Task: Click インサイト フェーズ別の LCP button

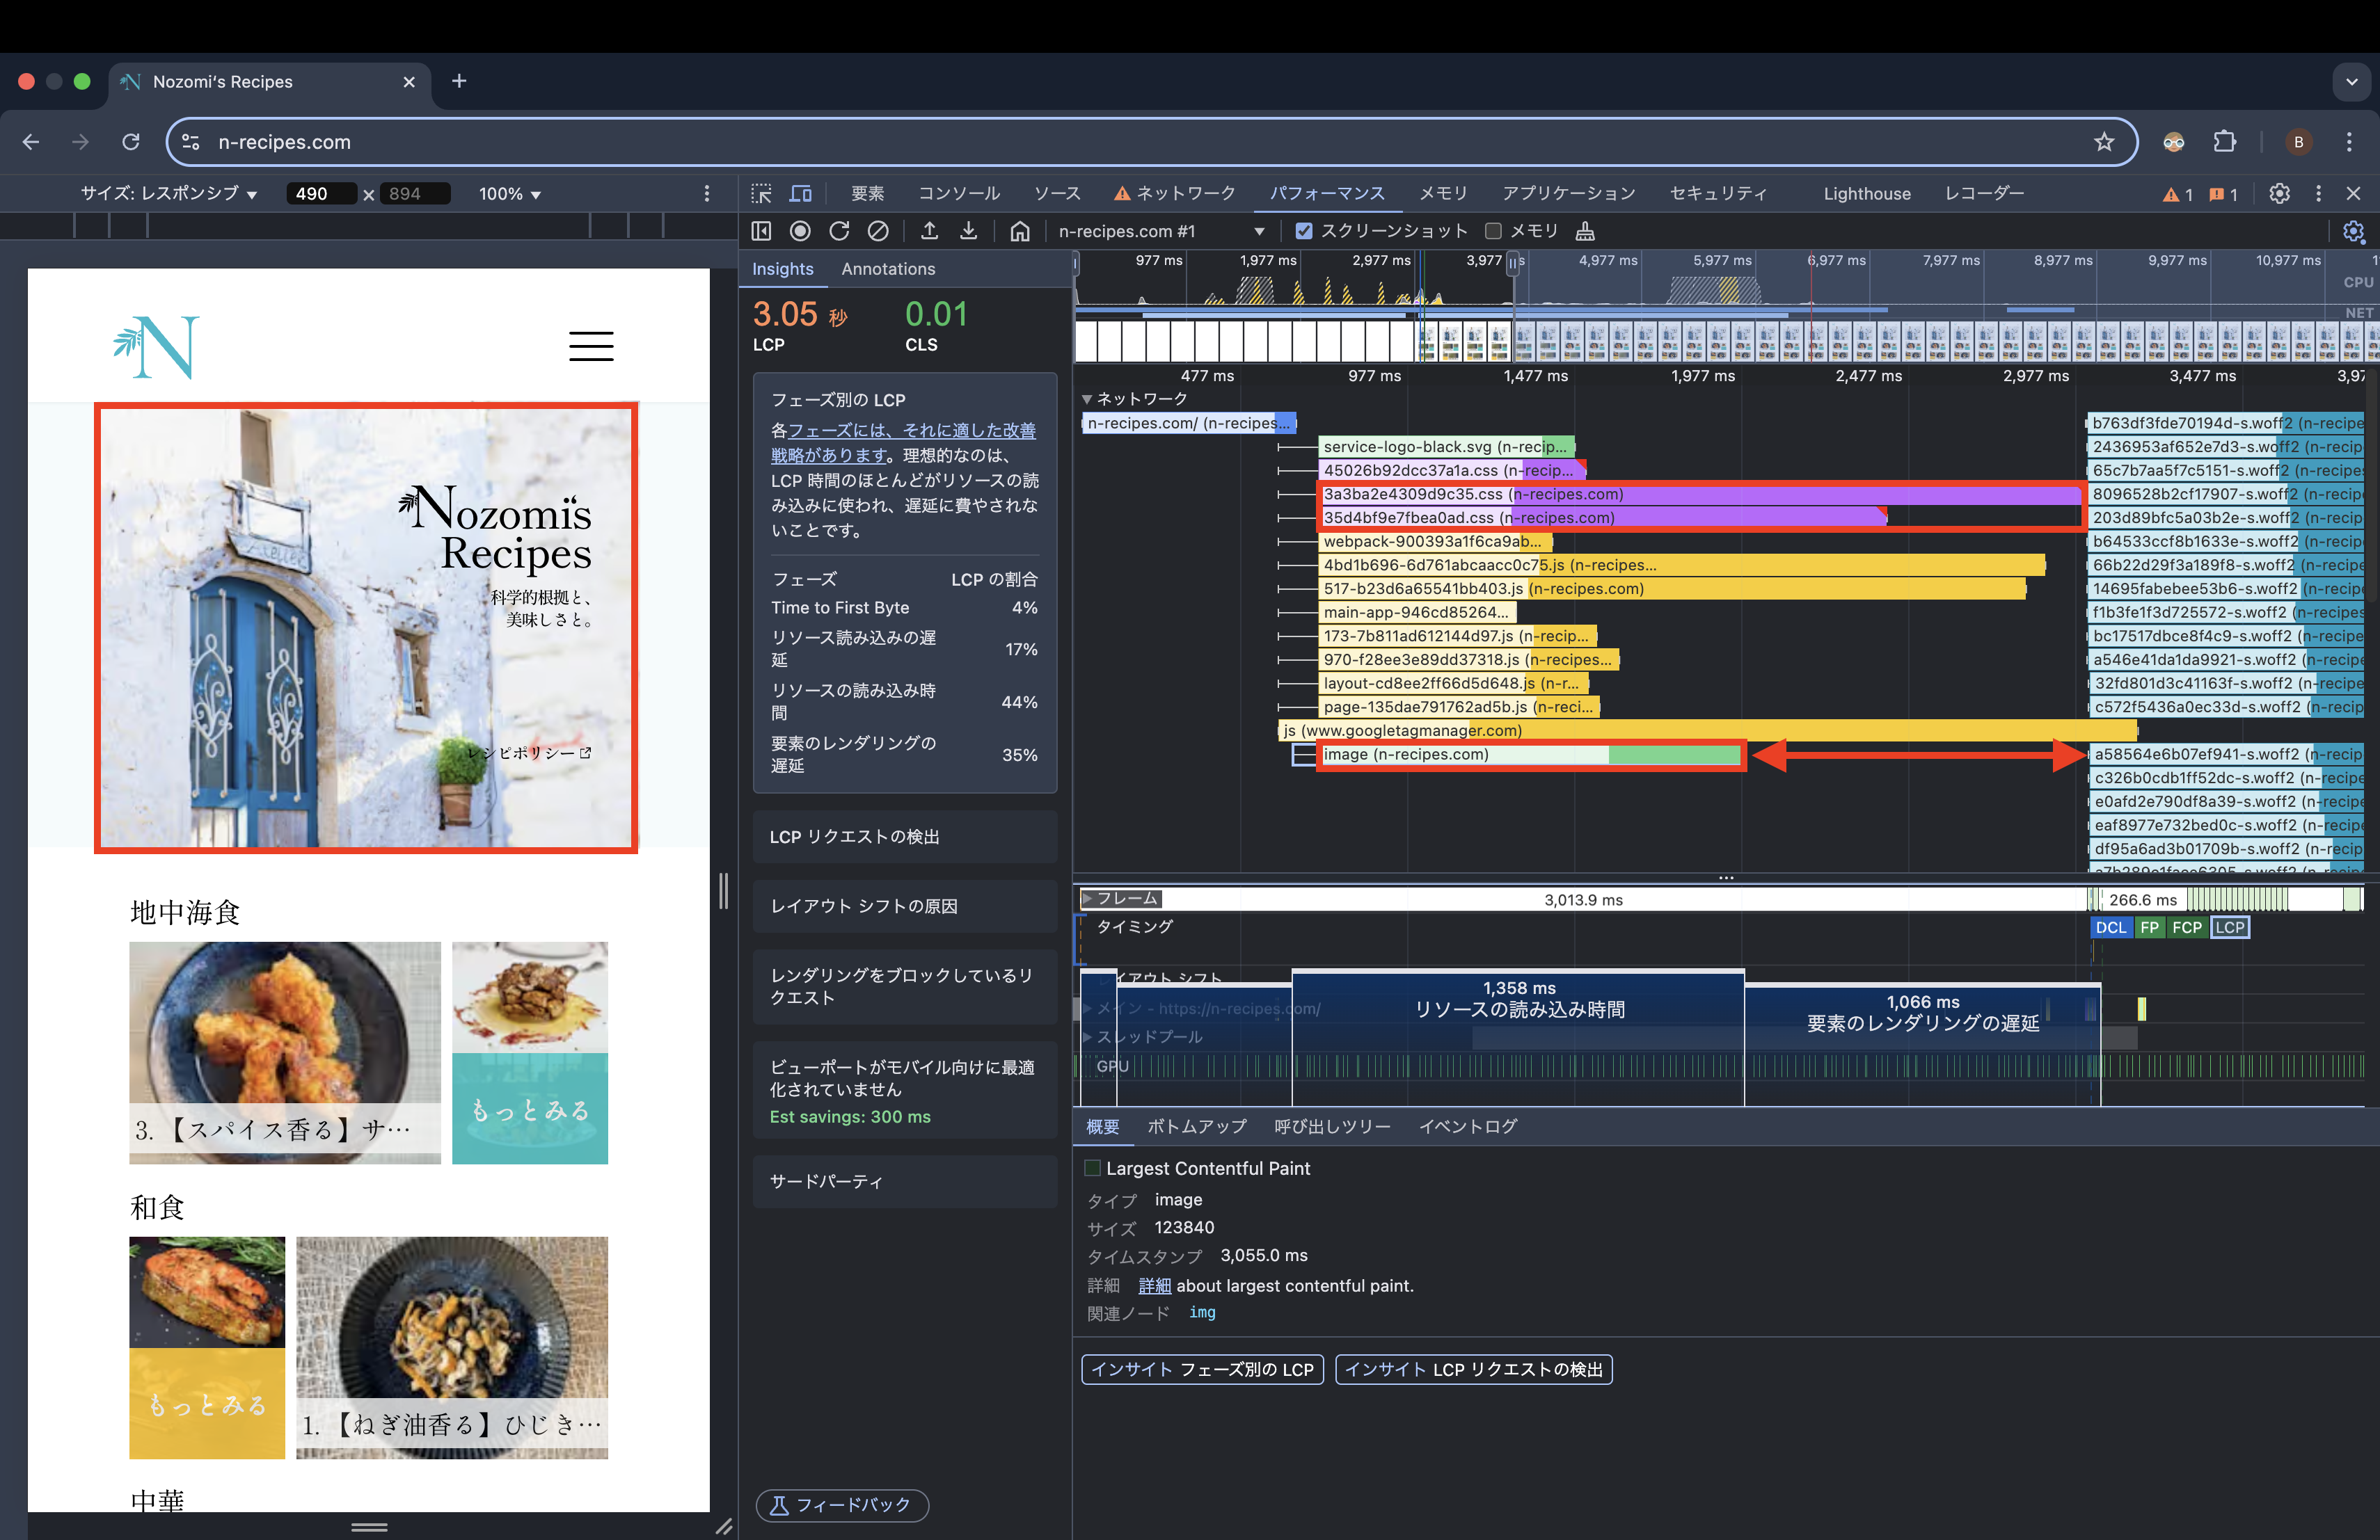Action: (1202, 1369)
